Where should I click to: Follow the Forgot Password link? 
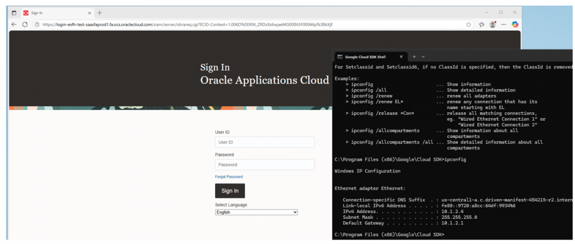pyautogui.click(x=229, y=177)
